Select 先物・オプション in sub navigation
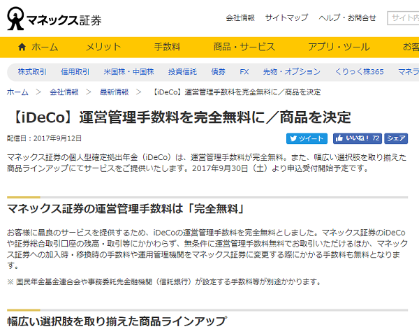 coord(291,72)
